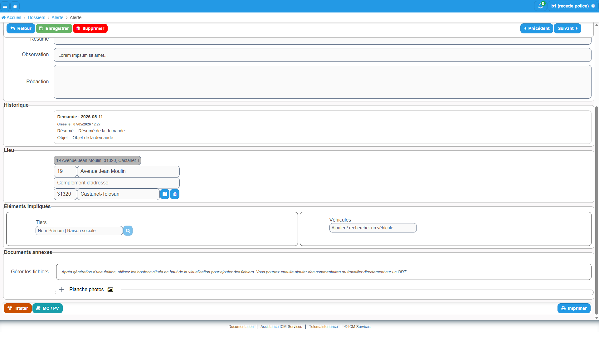
Task: Show the address on map icon
Action: (165, 194)
